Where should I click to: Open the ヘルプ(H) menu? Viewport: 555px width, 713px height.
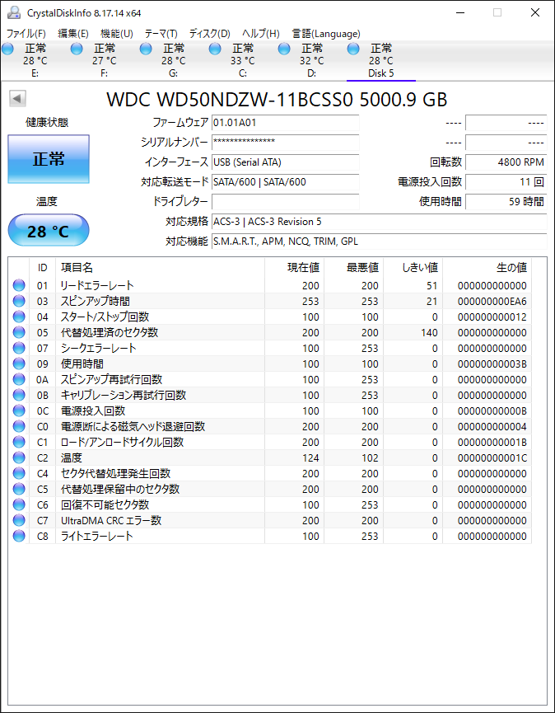click(x=261, y=34)
